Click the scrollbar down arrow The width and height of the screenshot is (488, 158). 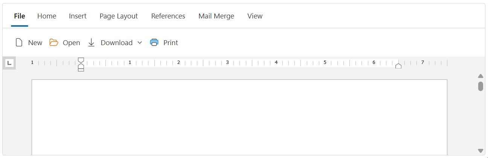[480, 150]
